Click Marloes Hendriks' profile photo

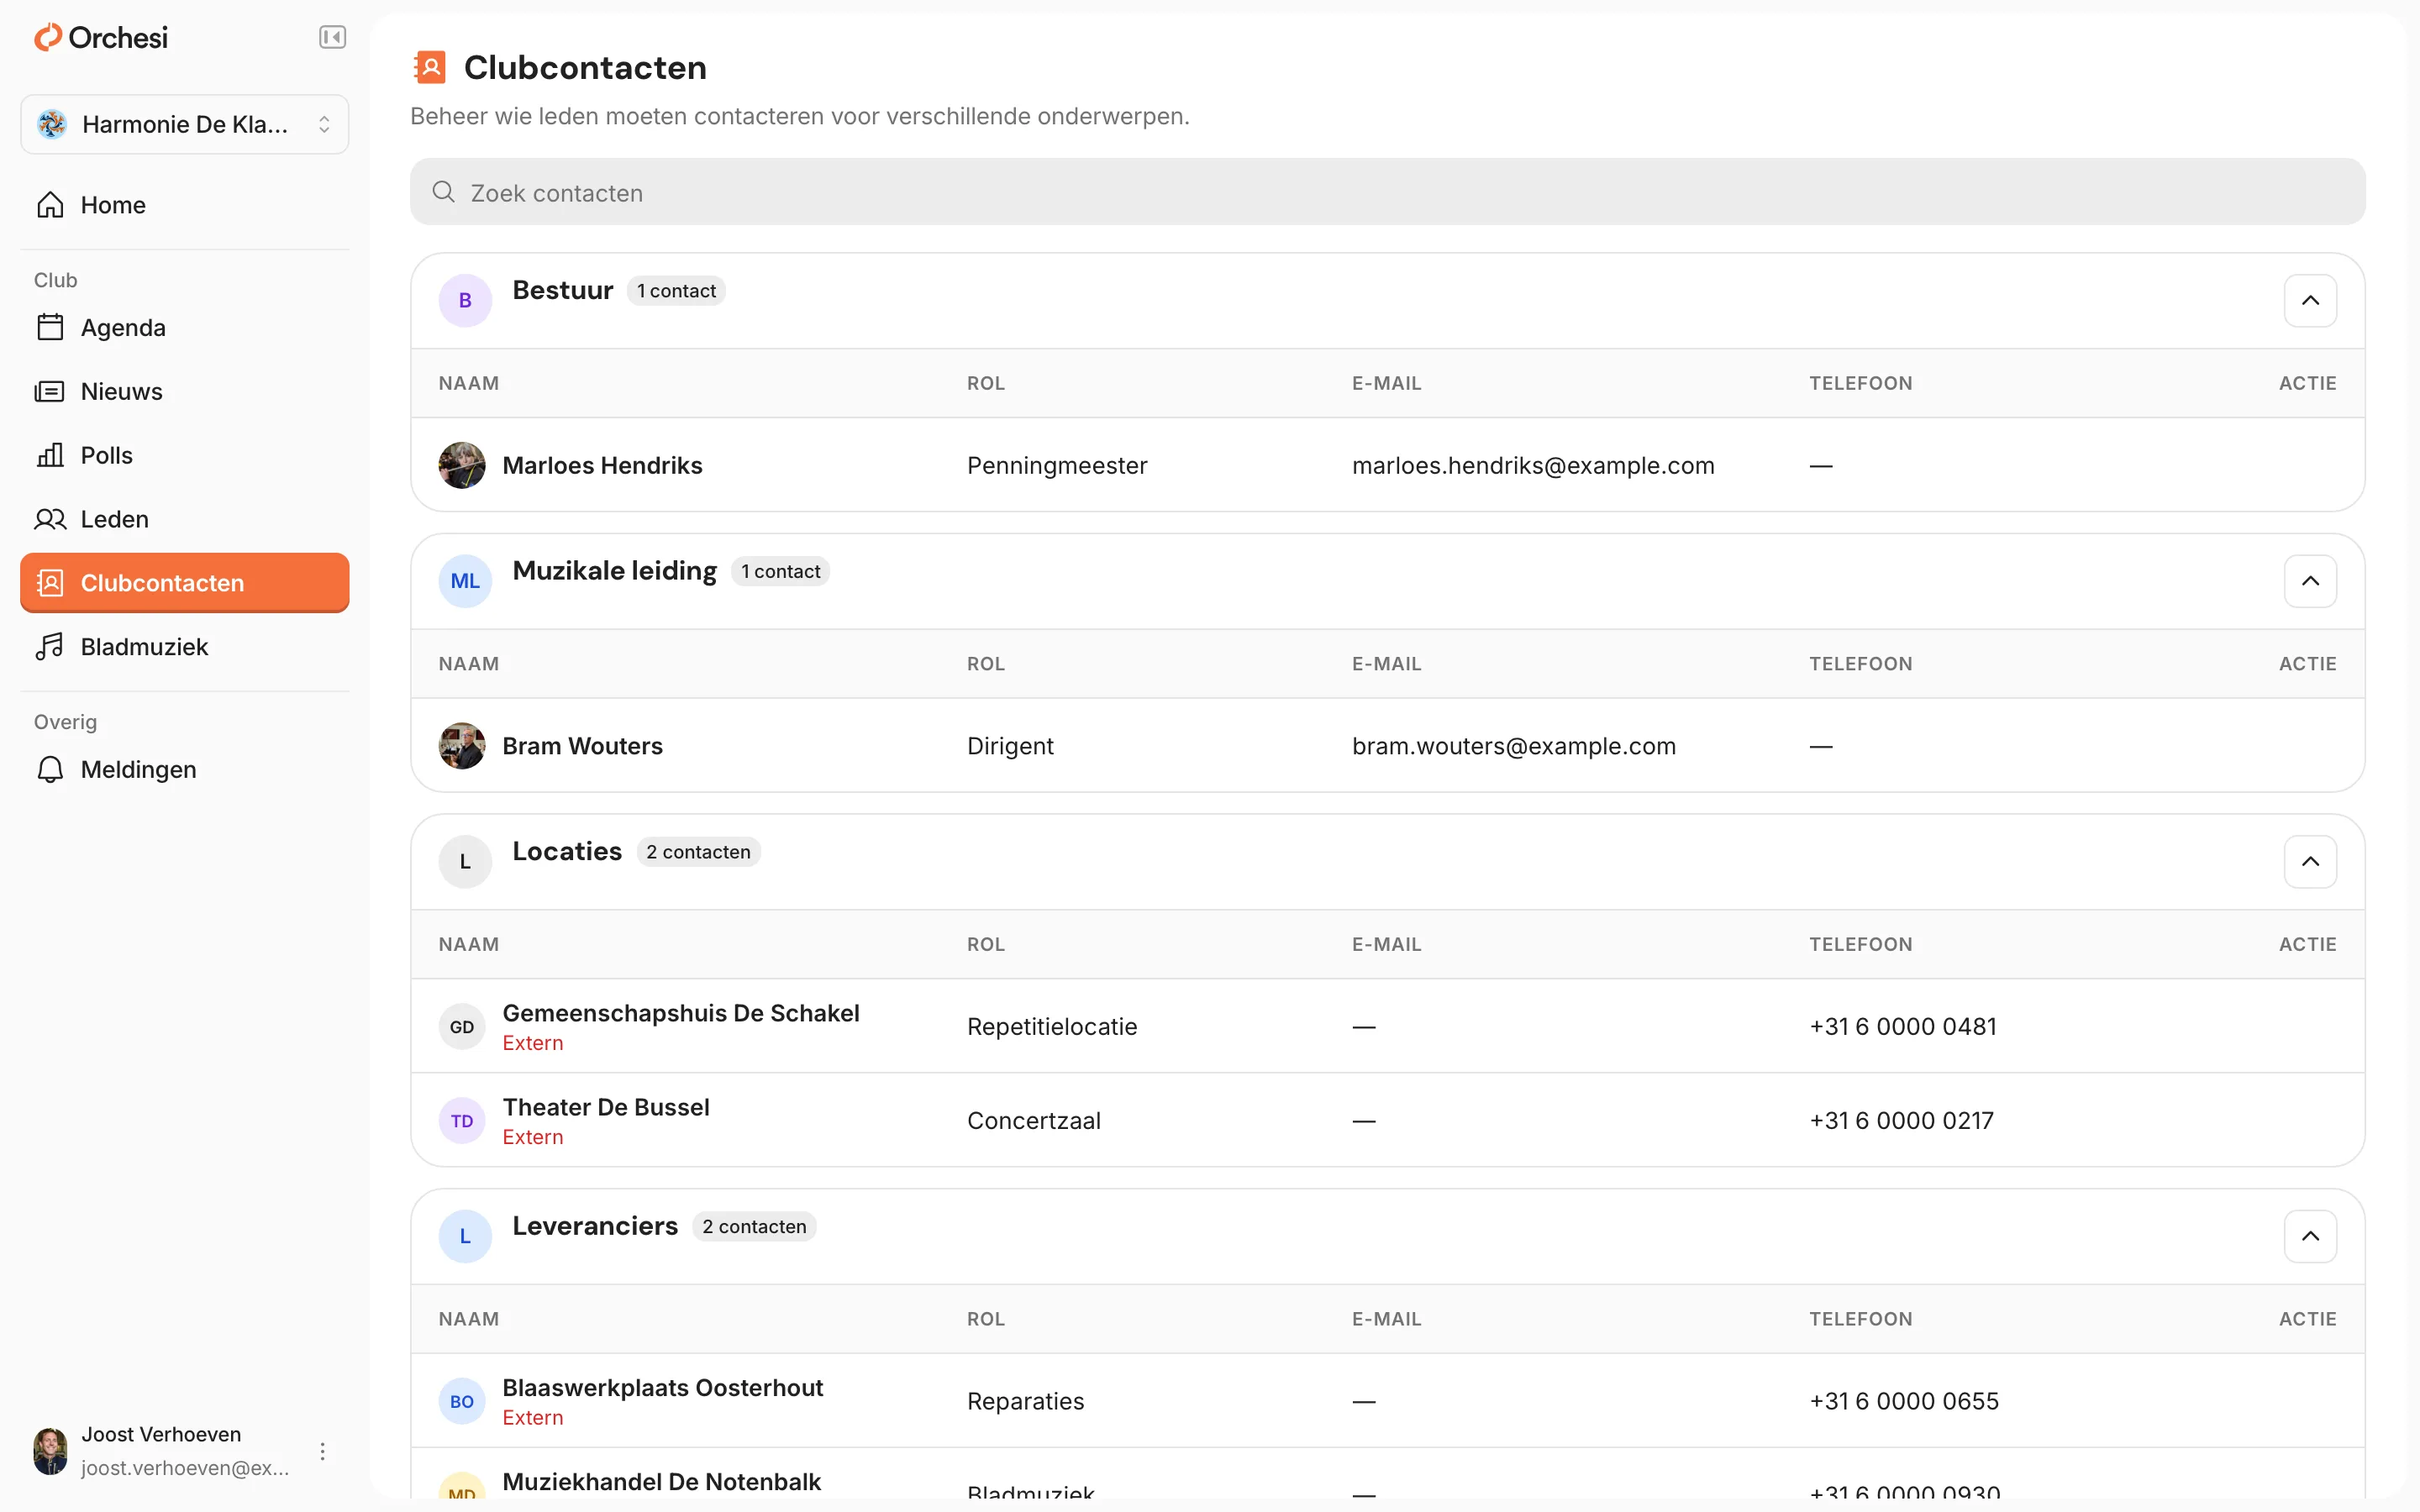point(462,465)
